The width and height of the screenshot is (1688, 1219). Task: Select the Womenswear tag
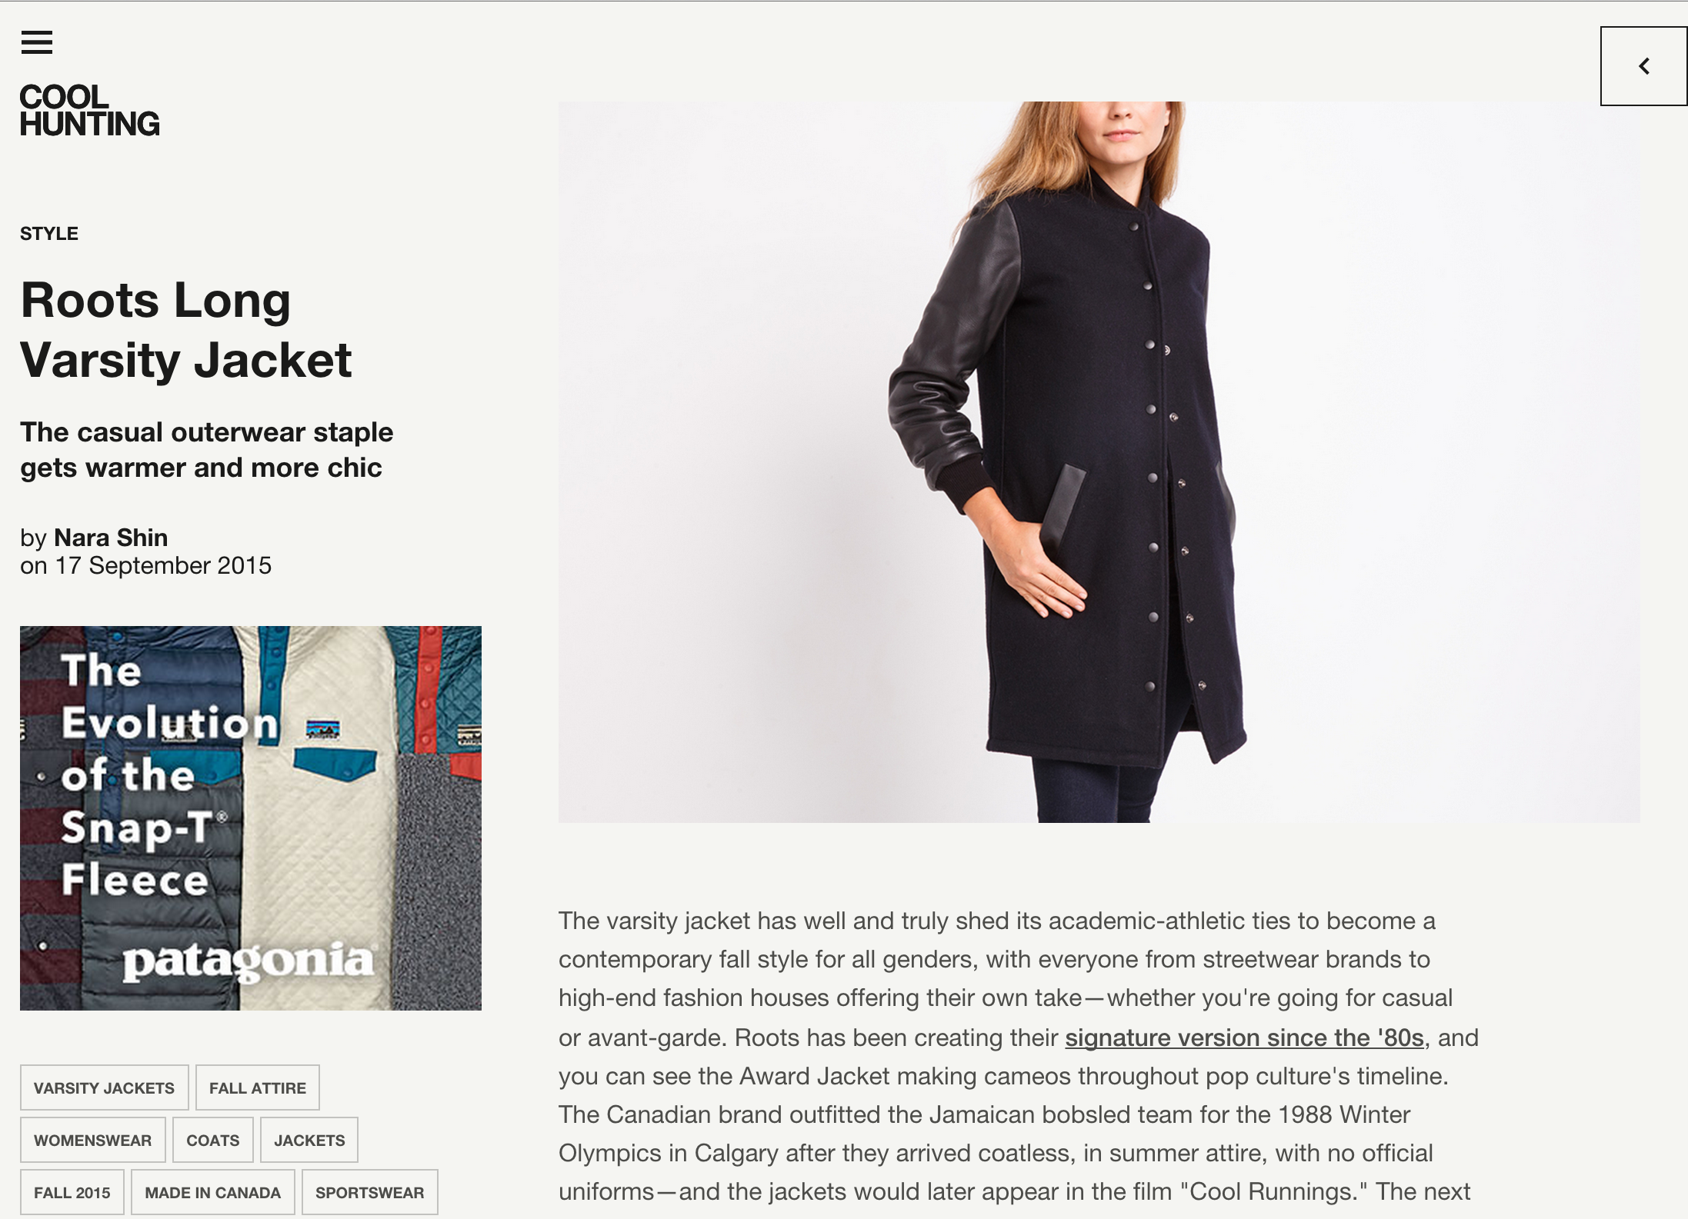click(93, 1140)
